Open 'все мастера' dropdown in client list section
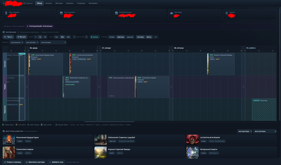Screen dimensions: 281x165 244,131
